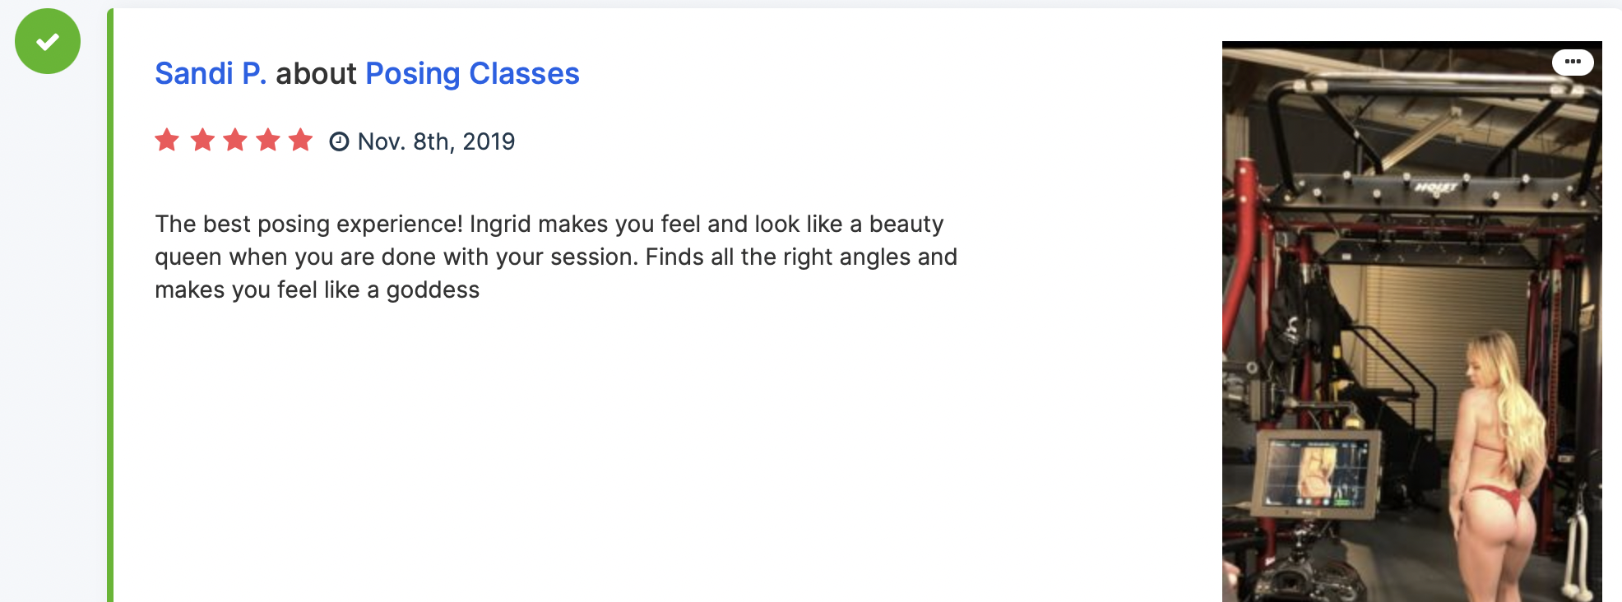This screenshot has height=602, width=1622.
Task: Open the Posing Classes link
Action: [x=472, y=74]
